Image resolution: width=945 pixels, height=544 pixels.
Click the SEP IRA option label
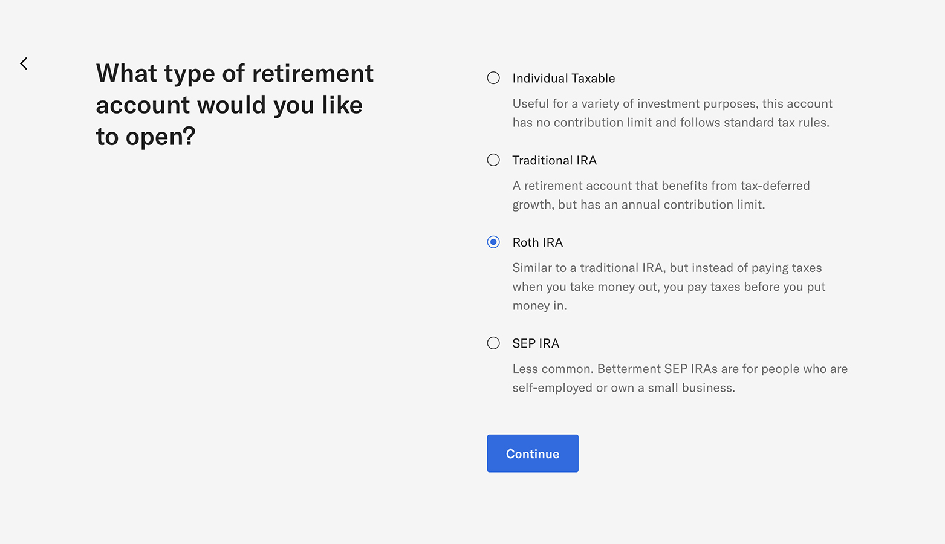pyautogui.click(x=536, y=343)
